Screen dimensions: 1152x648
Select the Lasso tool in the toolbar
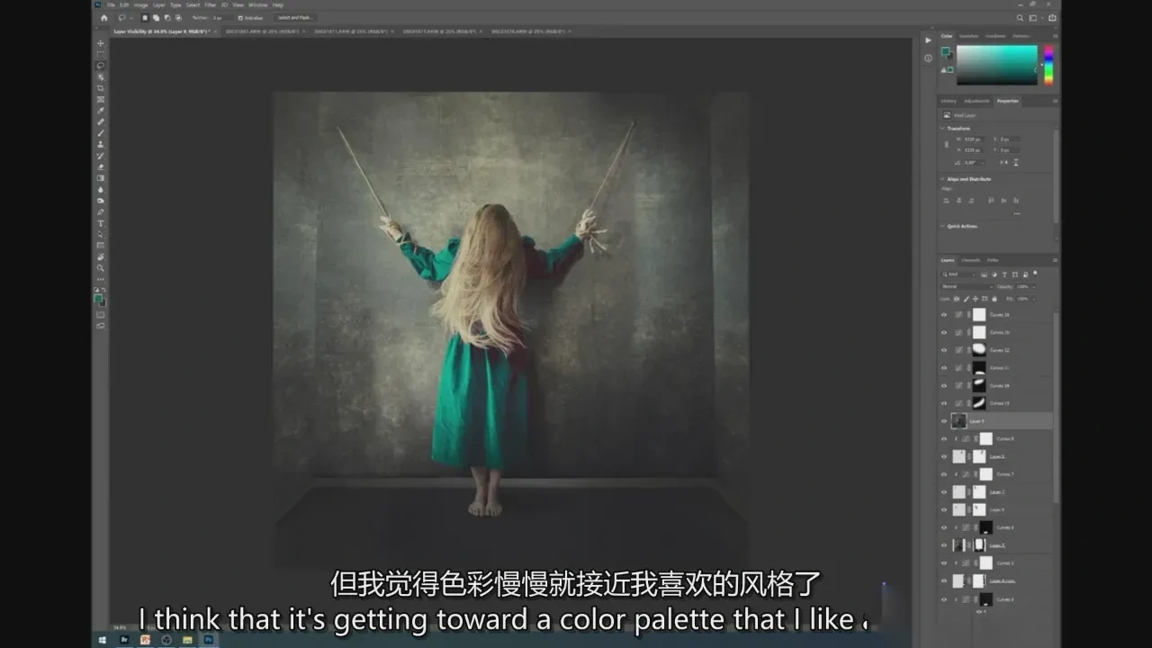pyautogui.click(x=101, y=66)
